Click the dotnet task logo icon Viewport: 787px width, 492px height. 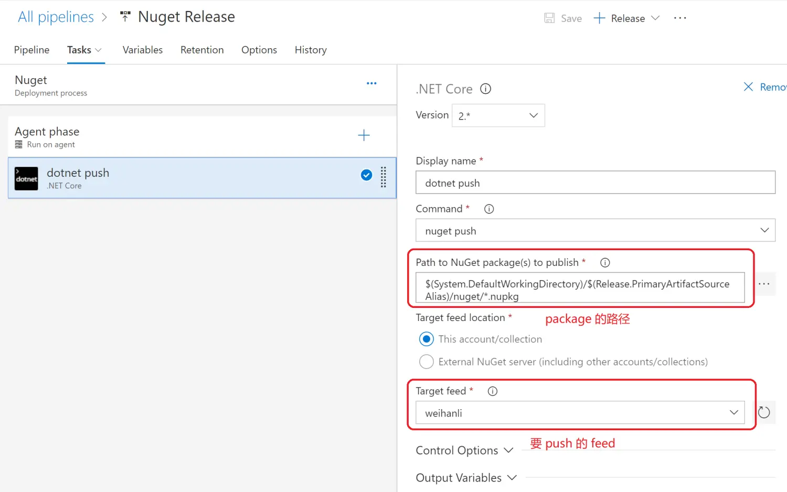pos(26,178)
